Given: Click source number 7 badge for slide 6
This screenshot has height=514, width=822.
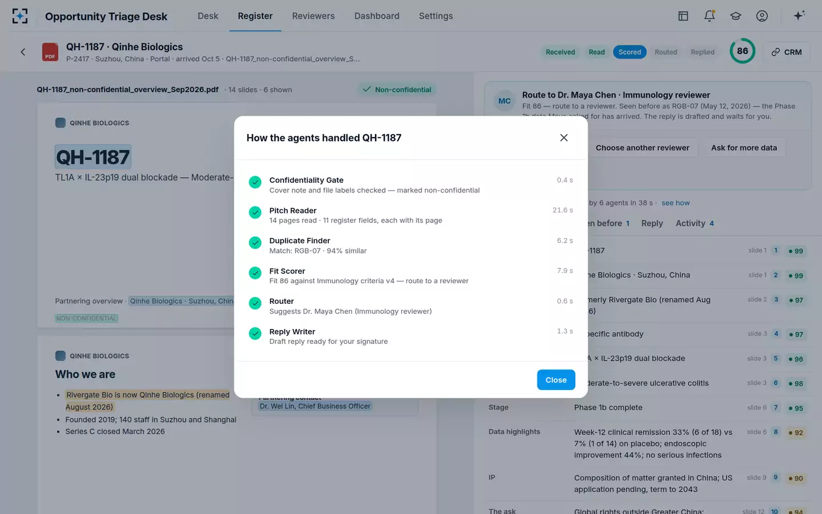Looking at the screenshot, I should 776,407.
